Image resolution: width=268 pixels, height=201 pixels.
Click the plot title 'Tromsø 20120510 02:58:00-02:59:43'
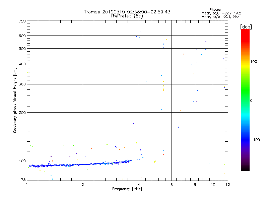pos(127,12)
